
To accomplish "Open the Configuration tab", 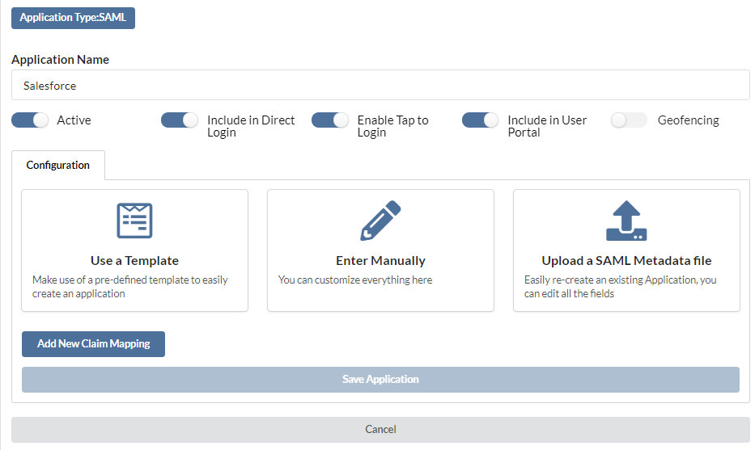I will [x=57, y=166].
